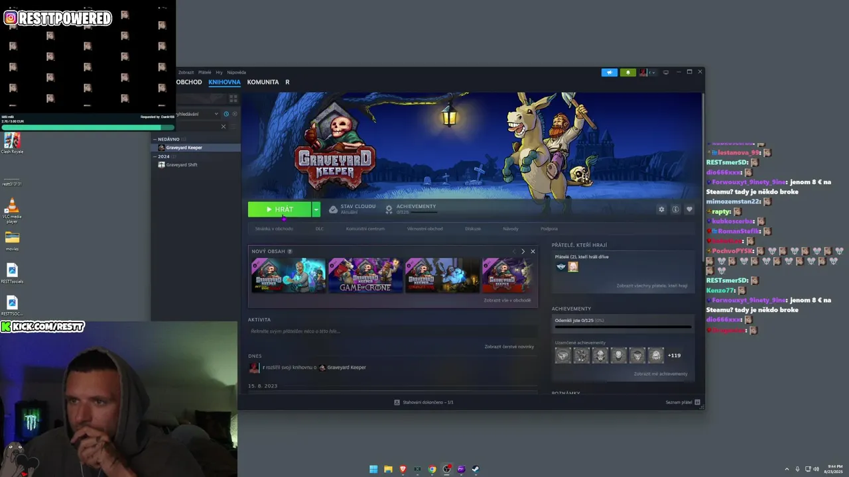The height and width of the screenshot is (477, 849).
Task: Open Brave browser from taskbar
Action: click(x=403, y=469)
